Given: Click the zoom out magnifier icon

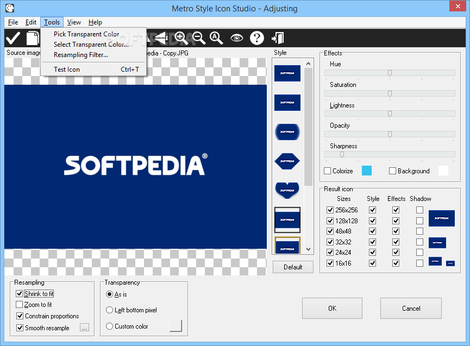Looking at the screenshot, I should click(199, 38).
